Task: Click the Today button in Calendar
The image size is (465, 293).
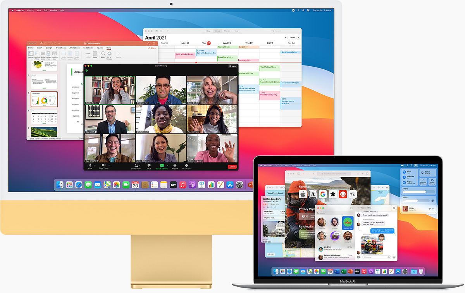Action: click(x=292, y=38)
